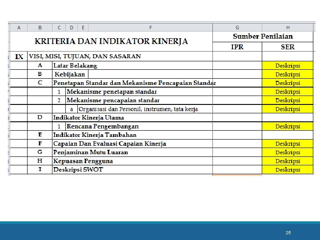Click Deskripsi in Deskripsi SWOT row
Image resolution: width=320 pixels, height=240 pixels.
click(288, 170)
